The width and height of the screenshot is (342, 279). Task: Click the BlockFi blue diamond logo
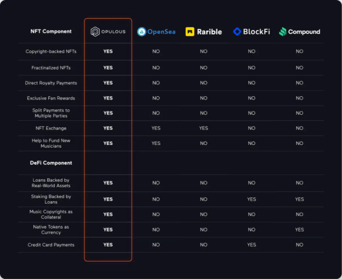(237, 32)
